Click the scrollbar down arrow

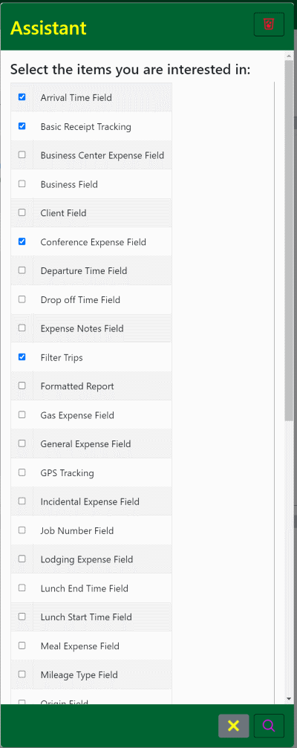pyautogui.click(x=289, y=698)
